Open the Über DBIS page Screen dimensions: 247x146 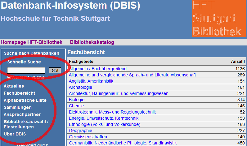pyautogui.click(x=15, y=134)
